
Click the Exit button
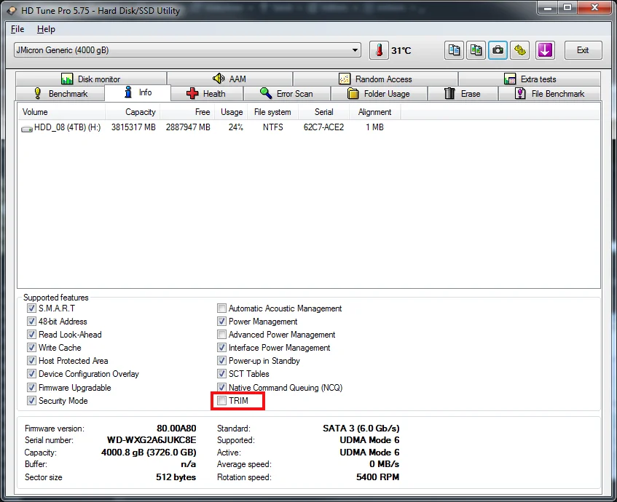click(583, 50)
